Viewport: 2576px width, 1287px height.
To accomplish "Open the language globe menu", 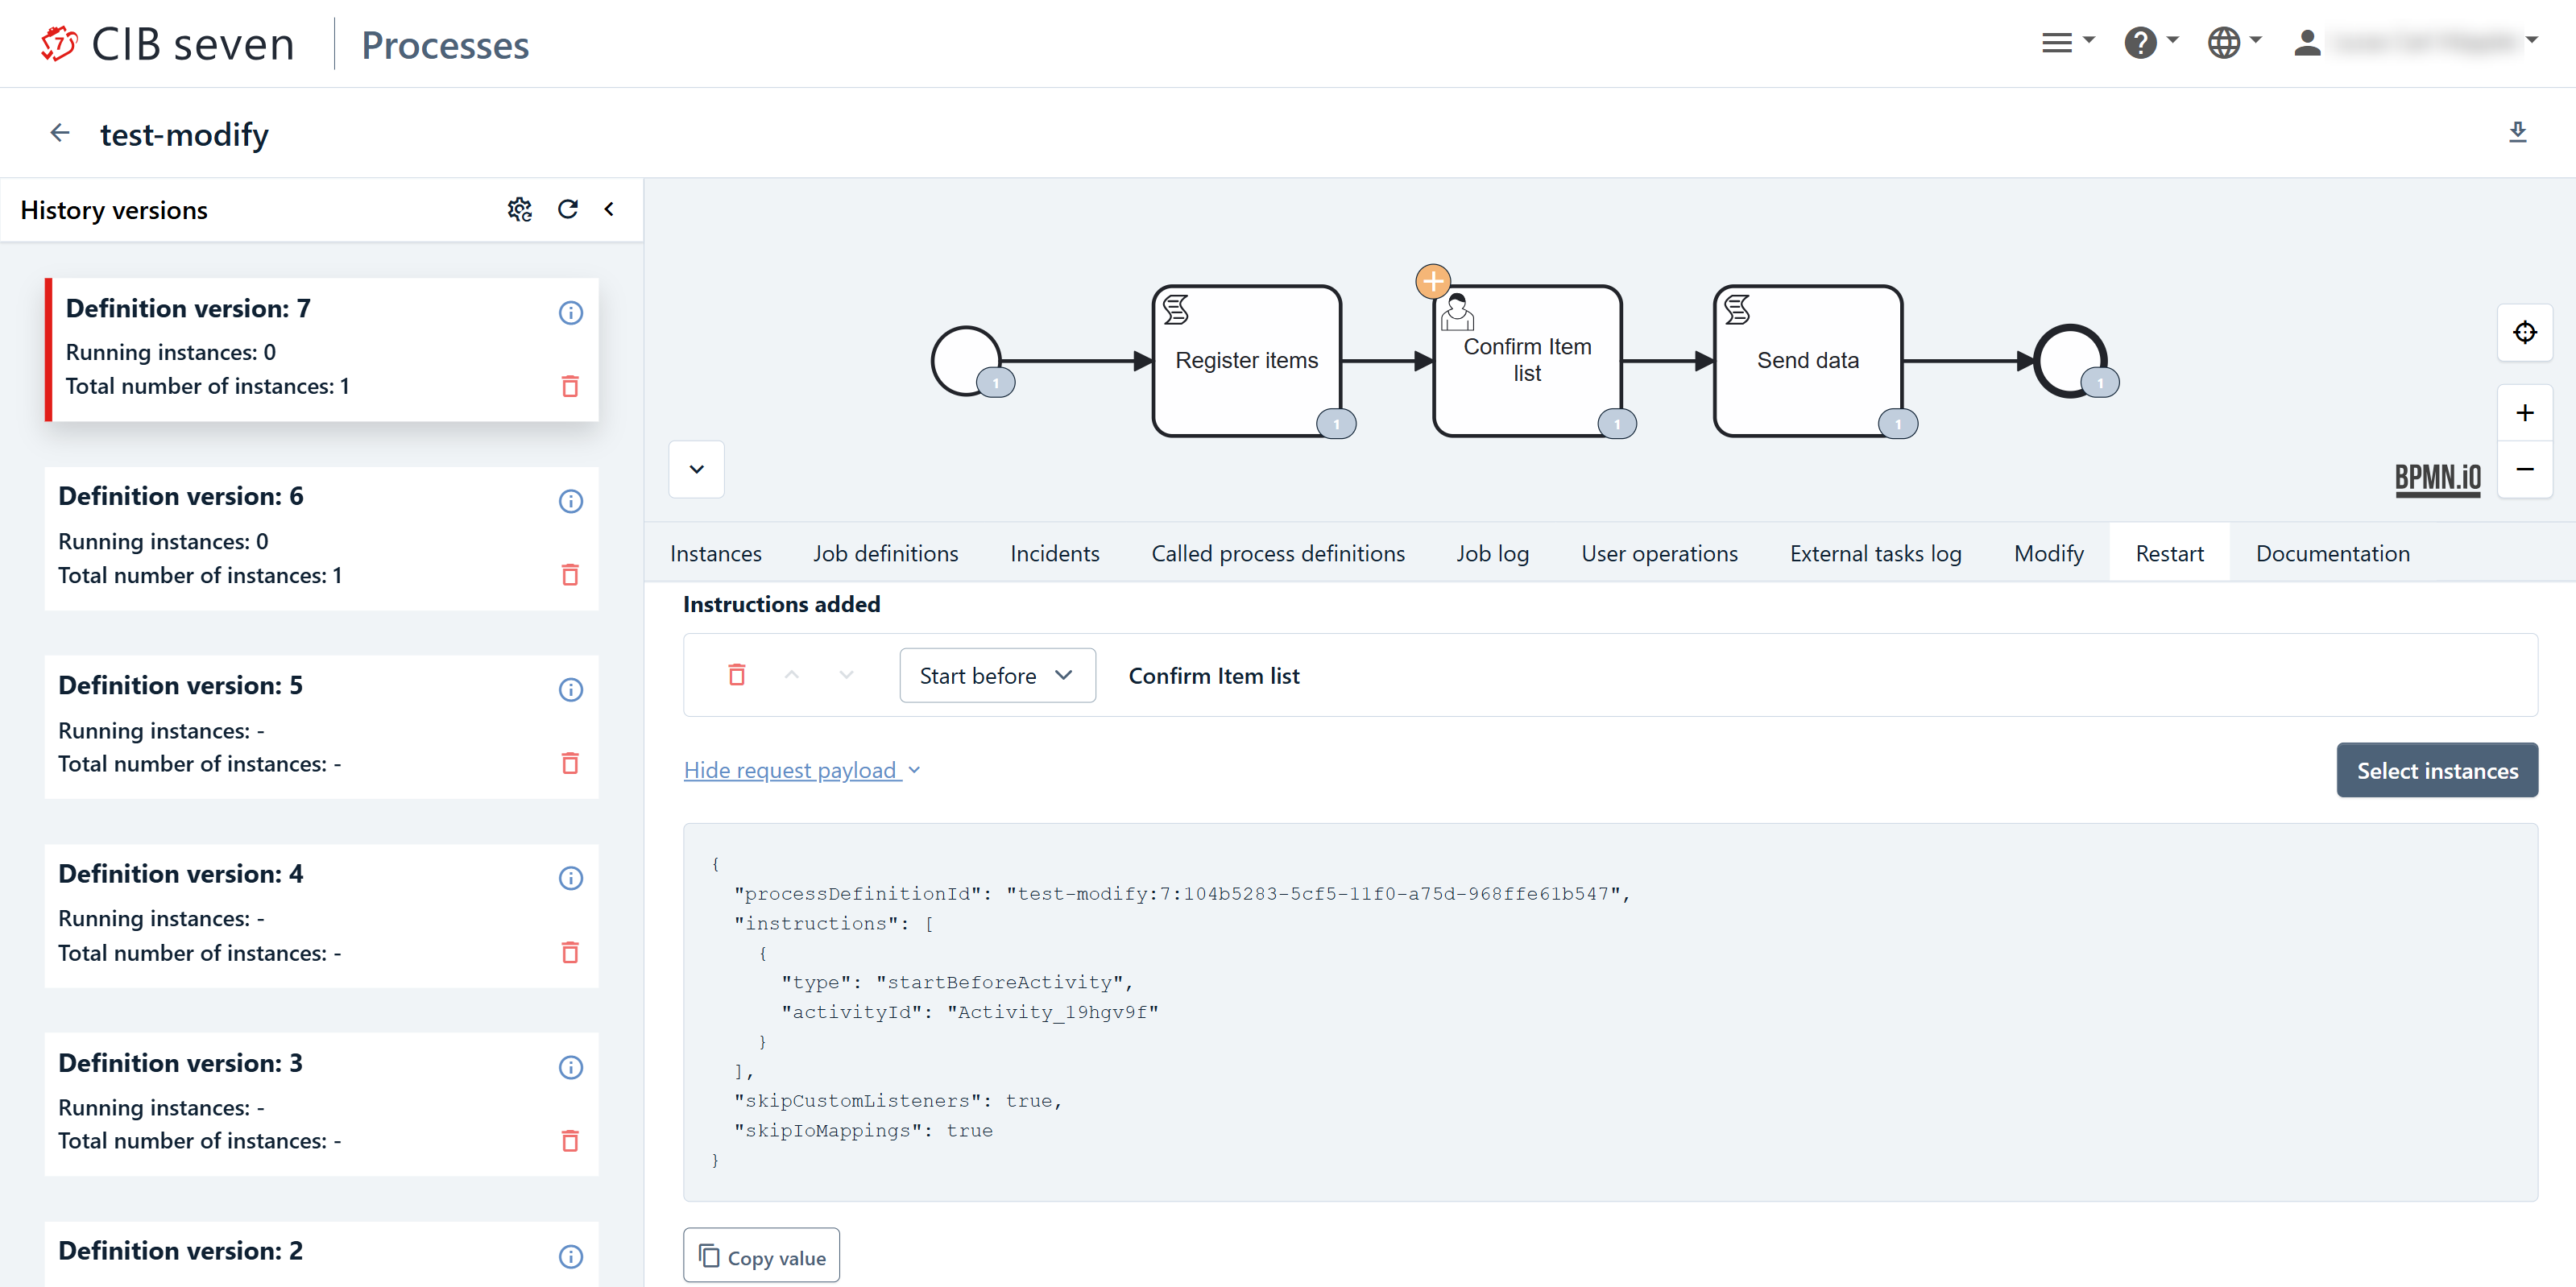I will 2232,42.
